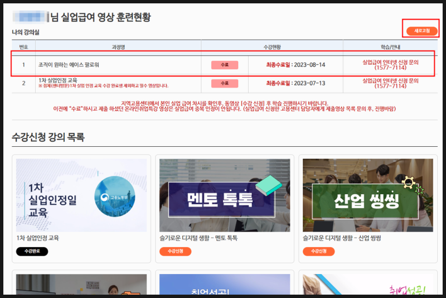446x298 pixels.
Task: Click red note about 집체(센터방문) 1차 실업 인정 교육
Action: click(x=104, y=86)
